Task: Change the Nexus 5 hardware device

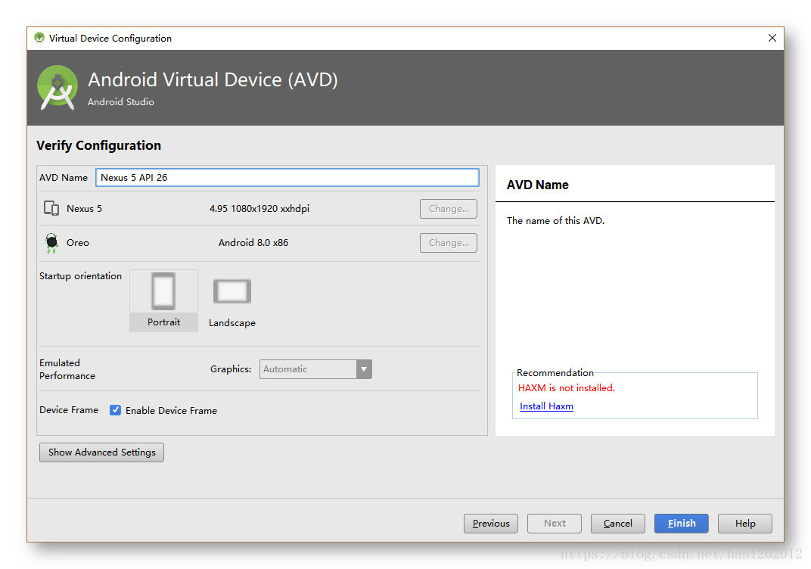Action: point(449,209)
